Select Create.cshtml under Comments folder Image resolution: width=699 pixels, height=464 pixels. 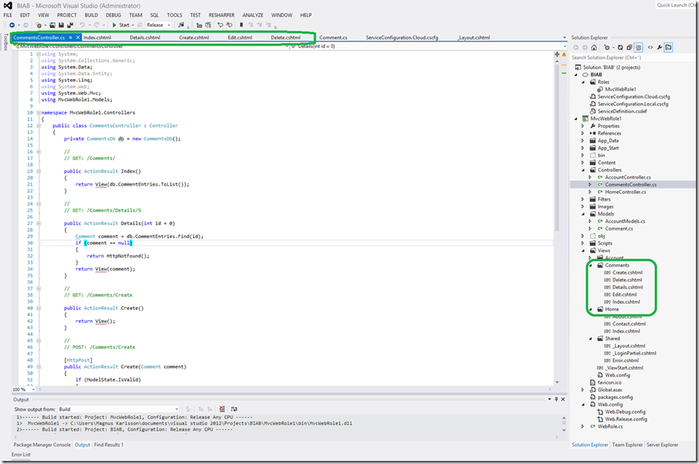pyautogui.click(x=627, y=272)
